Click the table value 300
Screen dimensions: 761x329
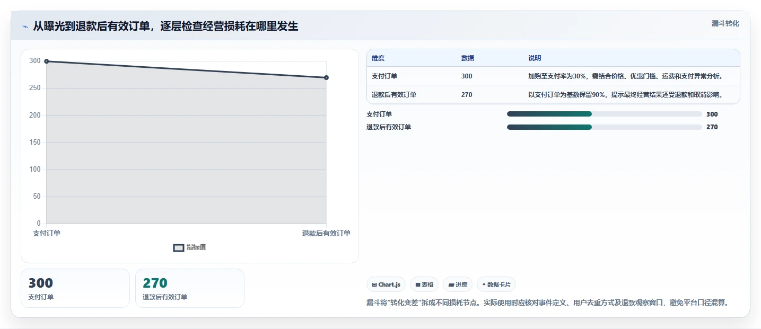point(467,76)
